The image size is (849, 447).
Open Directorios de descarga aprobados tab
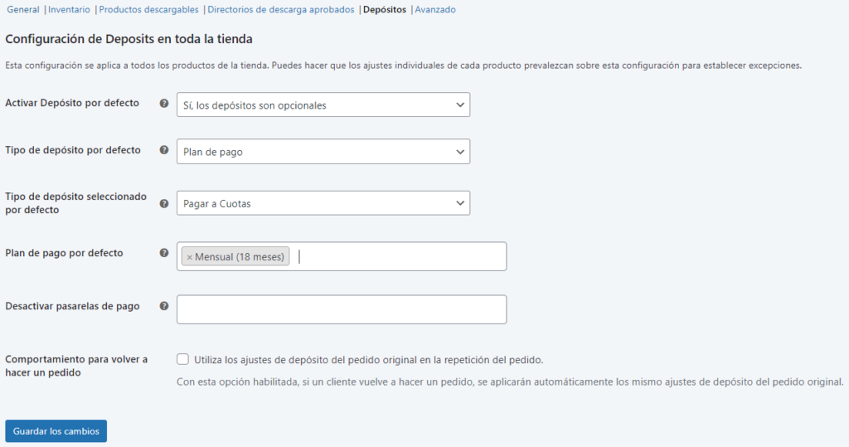coord(280,10)
